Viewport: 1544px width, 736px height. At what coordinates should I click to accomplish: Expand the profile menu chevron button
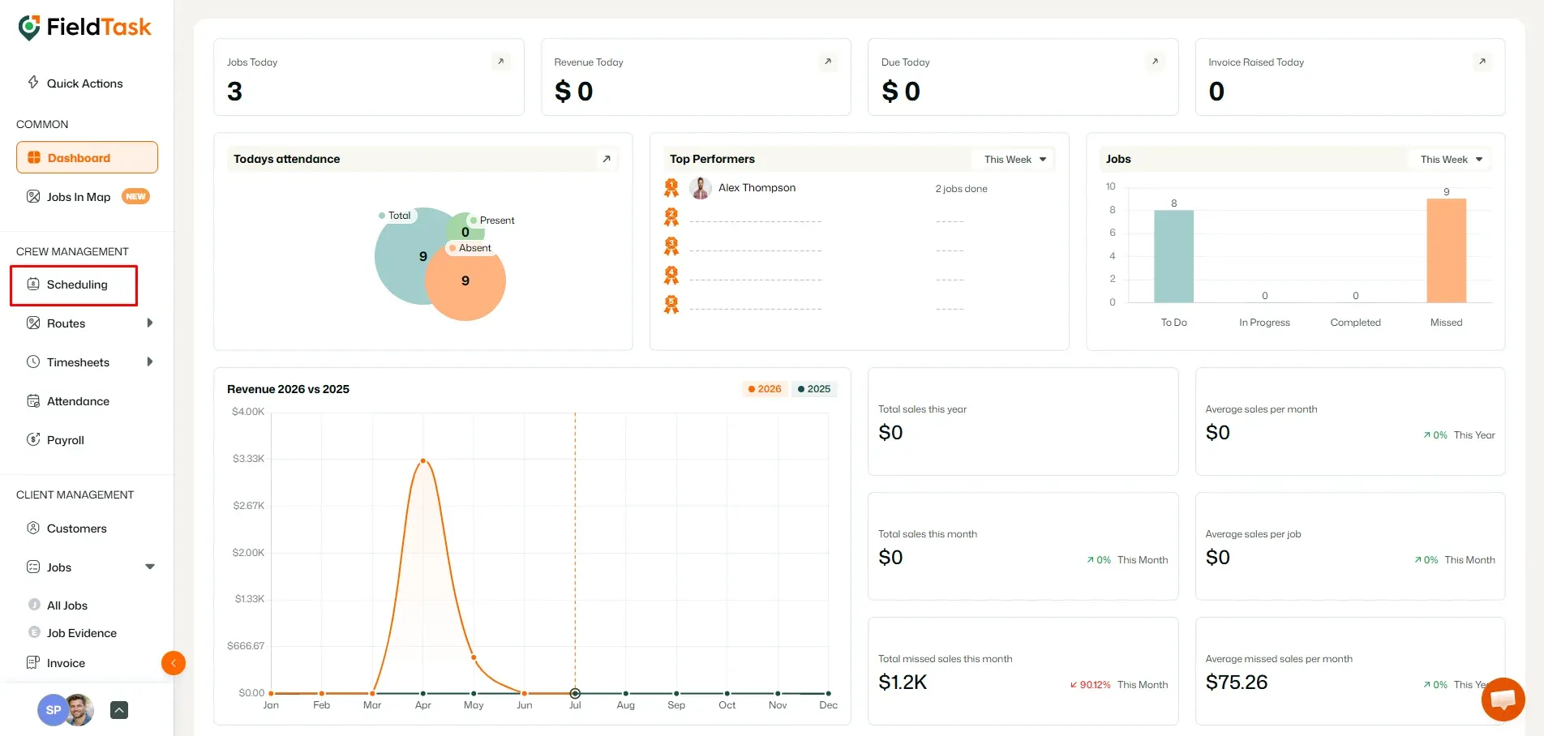(x=119, y=710)
